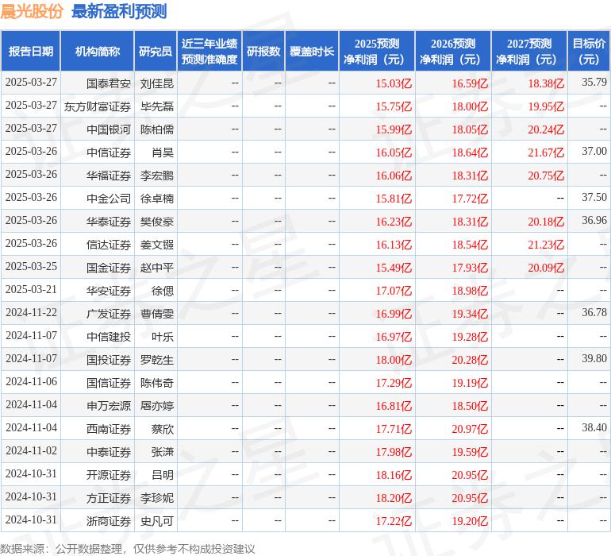Click target price 37.00
Screen dimensions: 611x556
594,151
